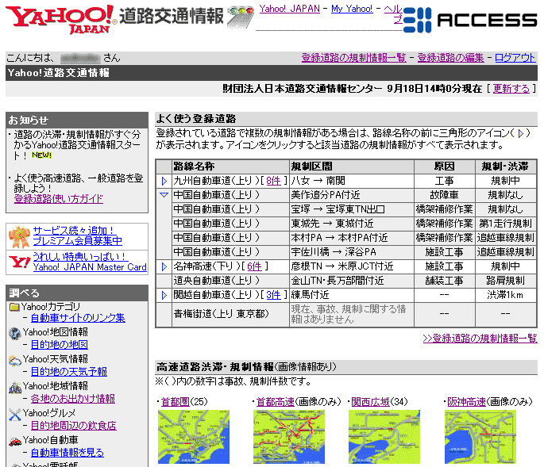Click the Yahoo!天気情報 weather icon
Screen dimensions: 544x467
pos(15,360)
